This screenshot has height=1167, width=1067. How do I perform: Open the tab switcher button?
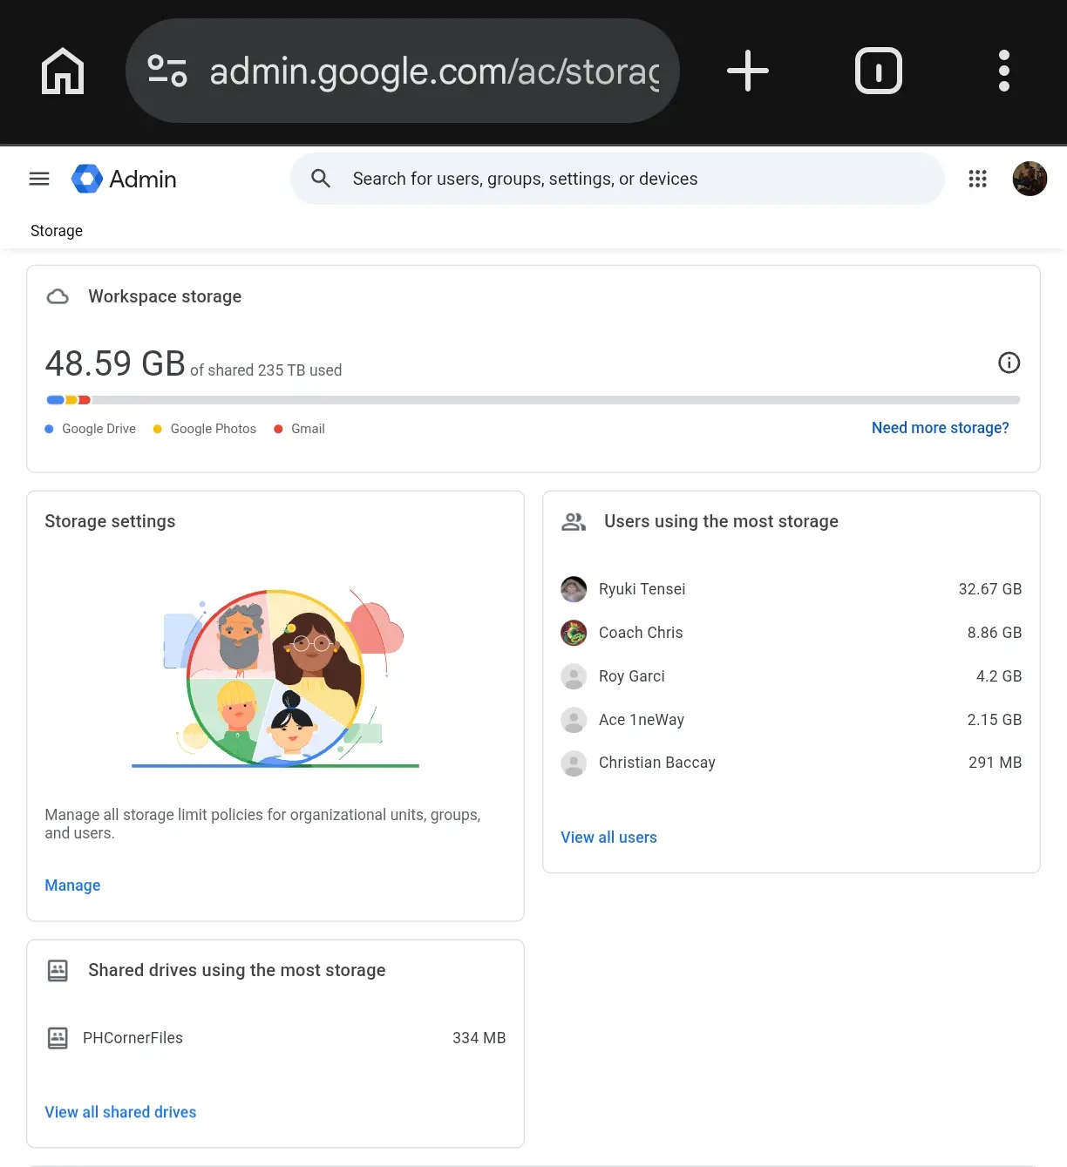tap(878, 71)
